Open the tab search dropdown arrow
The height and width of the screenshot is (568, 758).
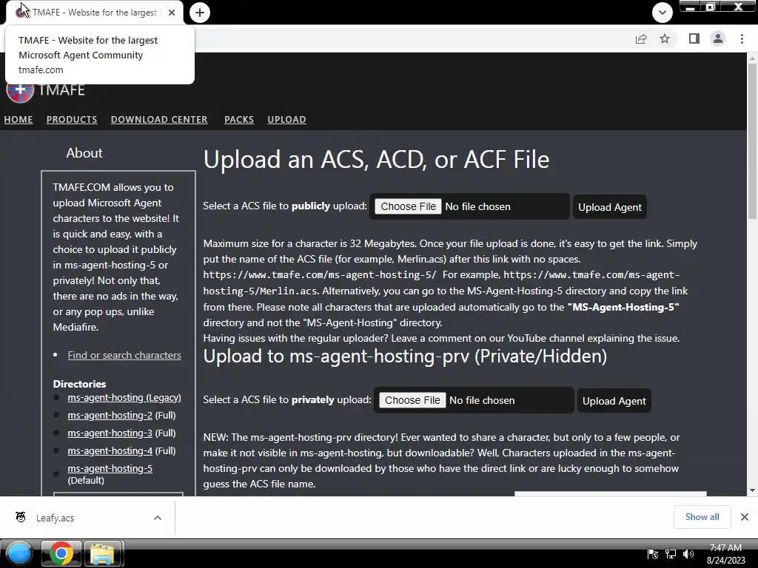pyautogui.click(x=663, y=13)
